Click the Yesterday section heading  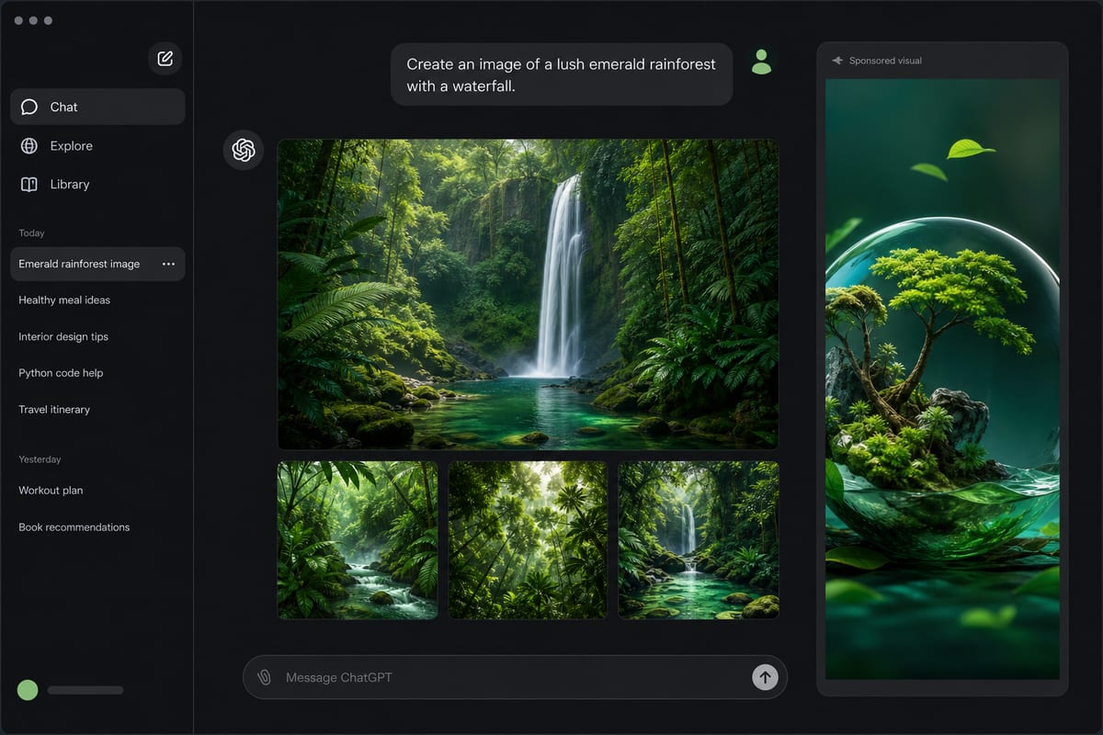(x=40, y=459)
